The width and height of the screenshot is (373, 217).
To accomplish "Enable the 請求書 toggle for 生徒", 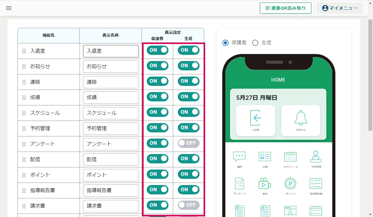I will 189,205.
